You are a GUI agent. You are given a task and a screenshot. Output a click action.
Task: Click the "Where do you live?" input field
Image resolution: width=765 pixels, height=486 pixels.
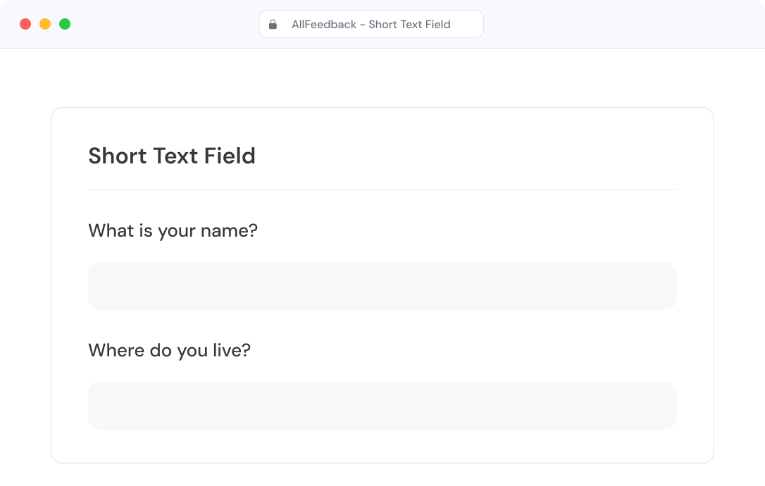click(x=382, y=406)
